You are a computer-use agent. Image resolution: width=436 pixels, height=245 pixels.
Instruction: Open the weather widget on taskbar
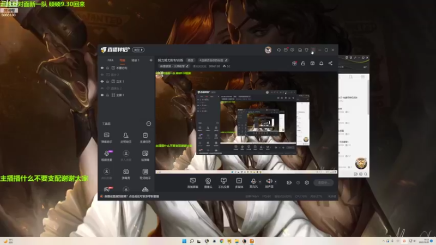(8, 241)
